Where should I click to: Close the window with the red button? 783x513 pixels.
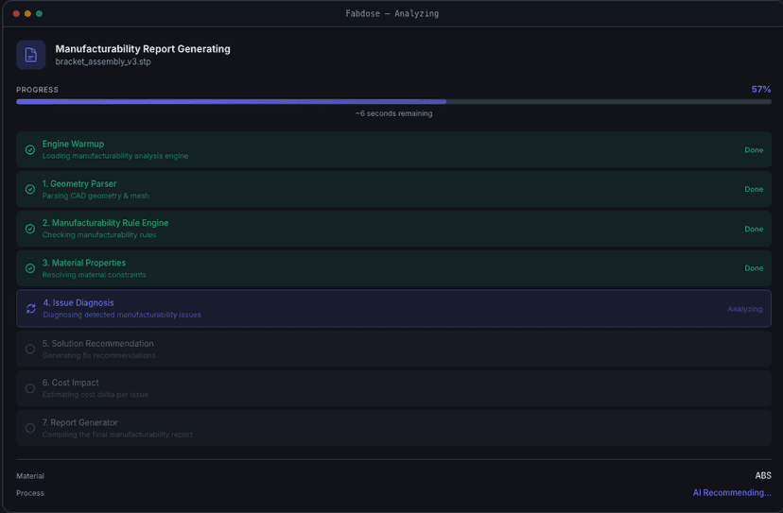tap(16, 13)
